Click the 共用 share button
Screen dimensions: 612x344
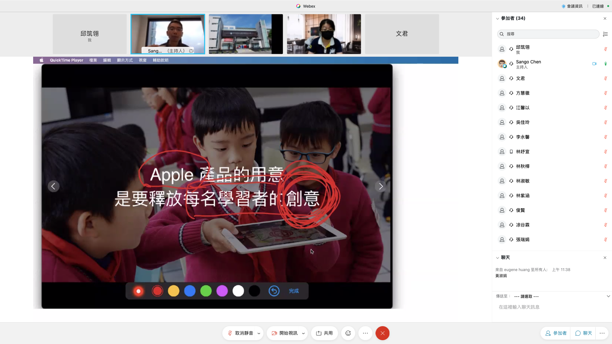324,333
